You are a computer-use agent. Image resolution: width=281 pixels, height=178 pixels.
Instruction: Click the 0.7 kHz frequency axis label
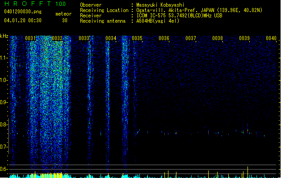[4, 147]
